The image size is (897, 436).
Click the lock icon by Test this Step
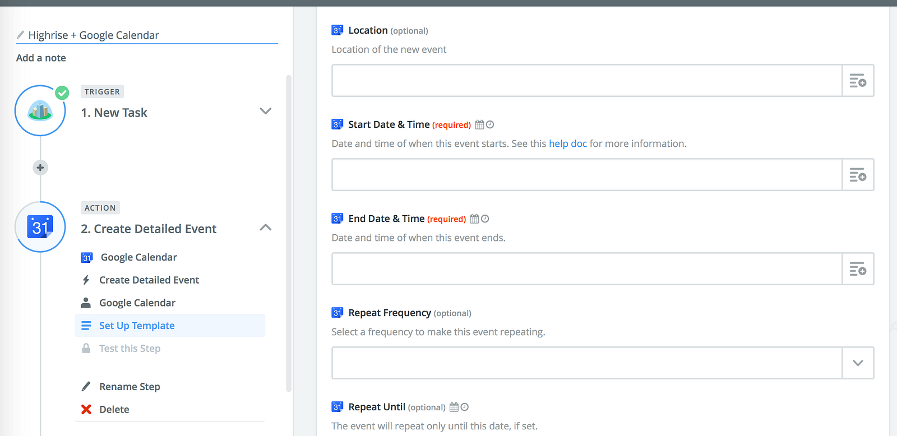[86, 348]
